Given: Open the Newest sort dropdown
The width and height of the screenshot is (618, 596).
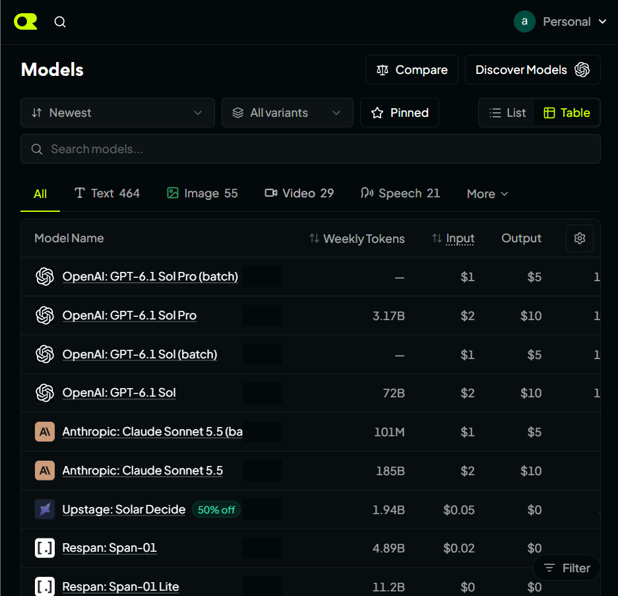Looking at the screenshot, I should pos(117,113).
